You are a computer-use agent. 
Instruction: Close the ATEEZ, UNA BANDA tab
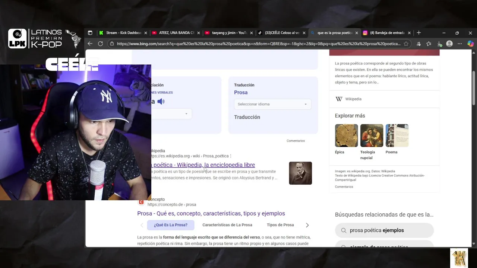point(199,33)
